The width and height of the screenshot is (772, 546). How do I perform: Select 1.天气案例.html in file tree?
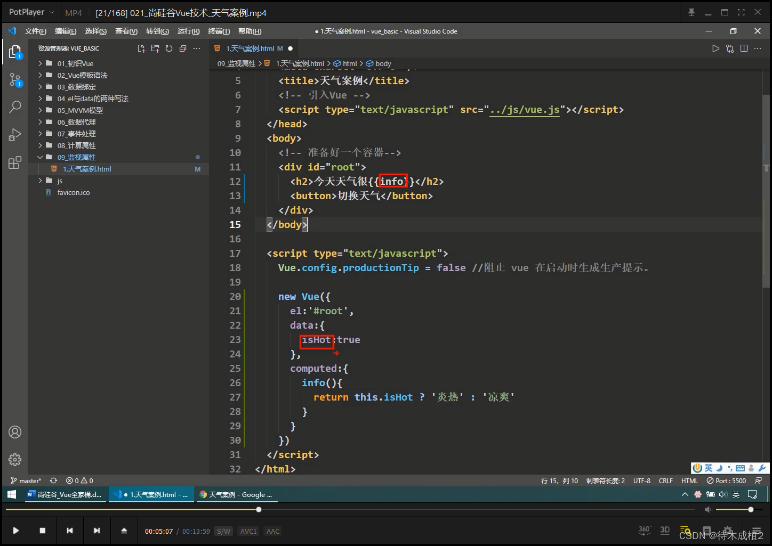point(87,169)
